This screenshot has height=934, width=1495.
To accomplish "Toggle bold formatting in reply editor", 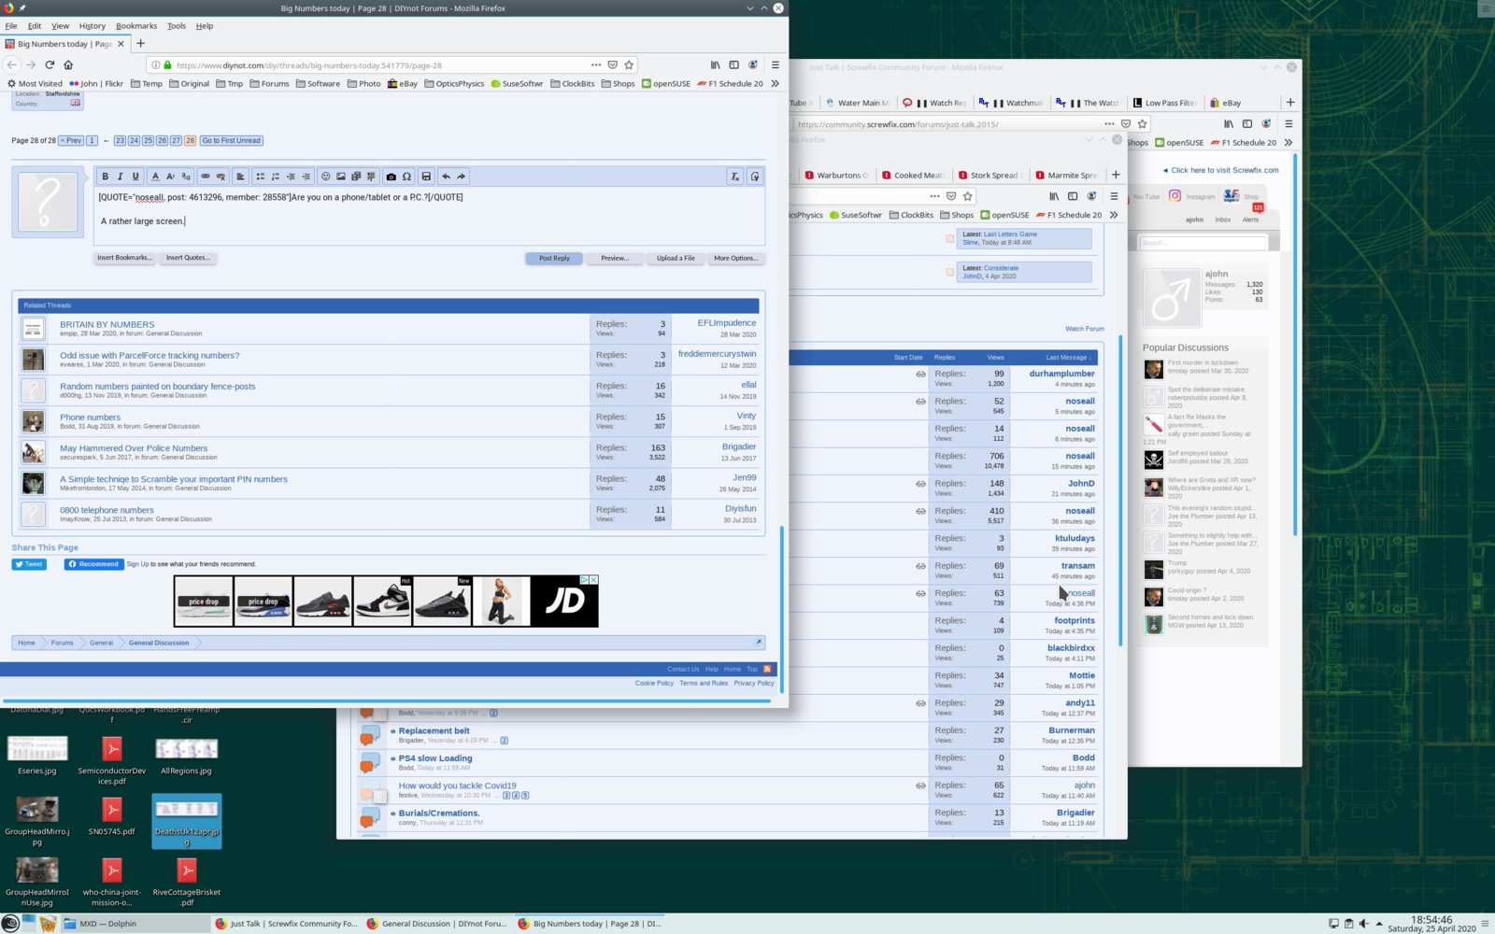I will click(105, 177).
